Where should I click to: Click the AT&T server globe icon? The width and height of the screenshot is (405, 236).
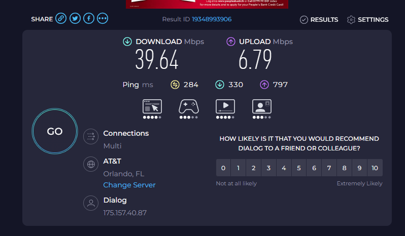tap(91, 164)
